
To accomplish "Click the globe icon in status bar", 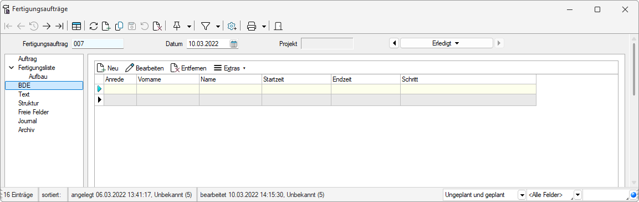I will click(x=633, y=195).
